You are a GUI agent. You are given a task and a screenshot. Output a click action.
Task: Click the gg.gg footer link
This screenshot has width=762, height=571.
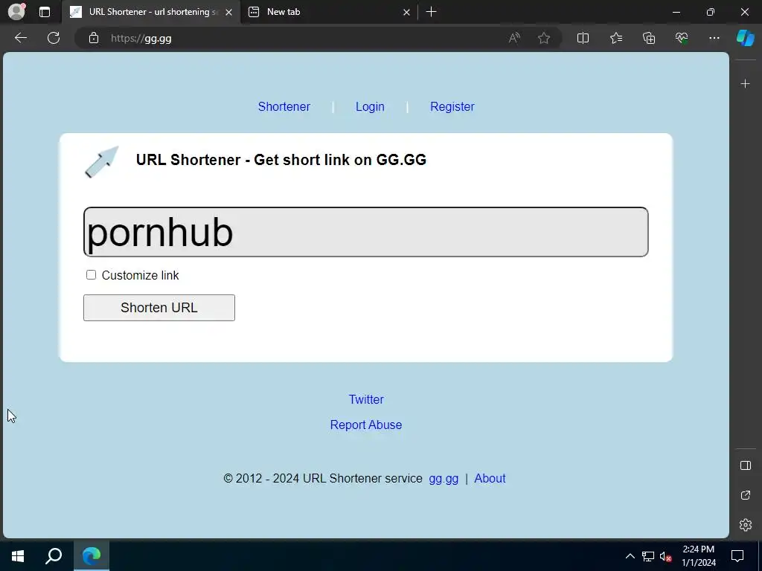coord(444,479)
